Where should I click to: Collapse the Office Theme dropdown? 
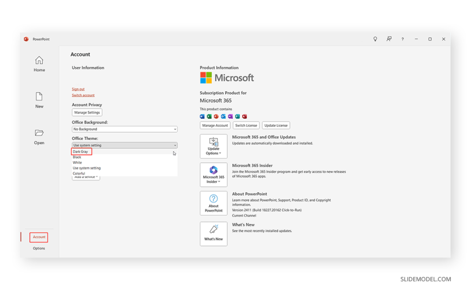point(125,145)
